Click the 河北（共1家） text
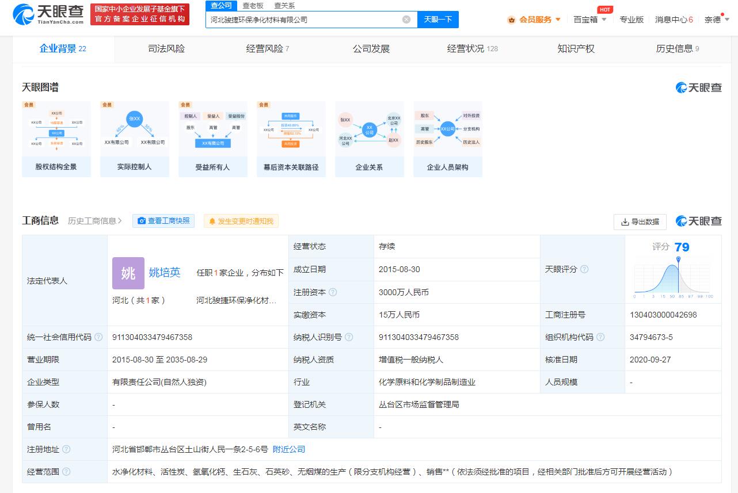738x493 pixels. click(x=139, y=300)
